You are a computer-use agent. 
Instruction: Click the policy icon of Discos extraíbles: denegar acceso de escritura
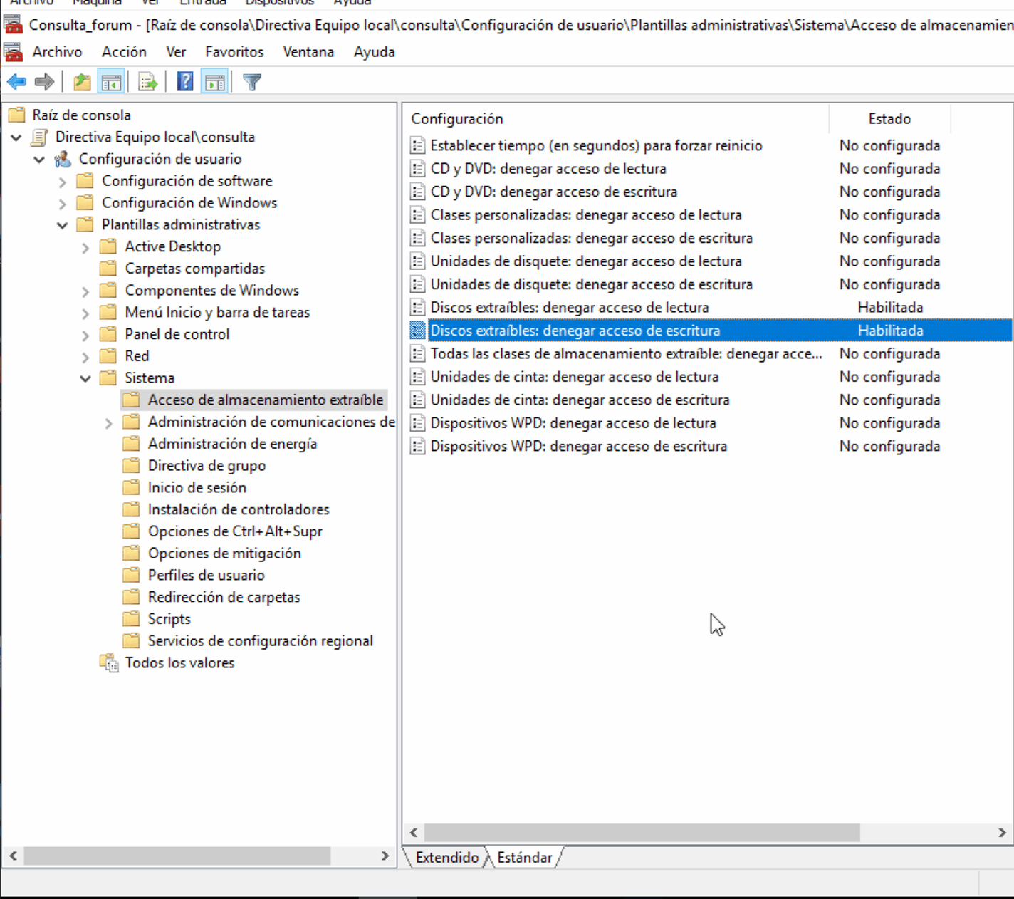point(418,331)
